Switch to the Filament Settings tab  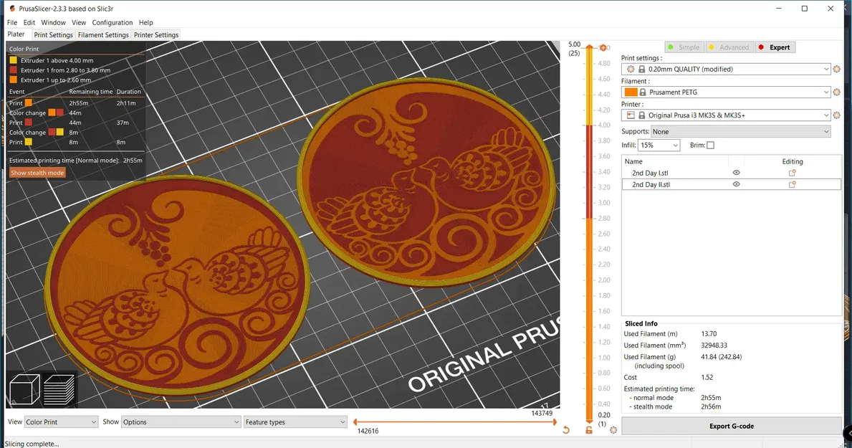103,35
